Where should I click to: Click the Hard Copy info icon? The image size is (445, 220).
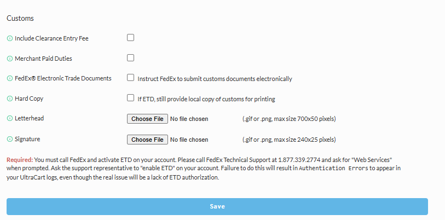[x=10, y=99]
